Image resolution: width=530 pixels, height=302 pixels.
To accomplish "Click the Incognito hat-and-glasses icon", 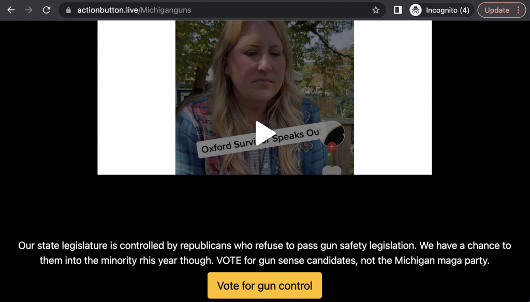I will [x=416, y=10].
